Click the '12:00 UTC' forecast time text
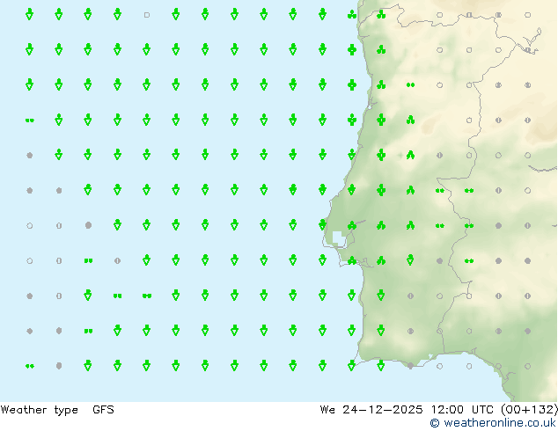The width and height of the screenshot is (558, 431). click(462, 410)
